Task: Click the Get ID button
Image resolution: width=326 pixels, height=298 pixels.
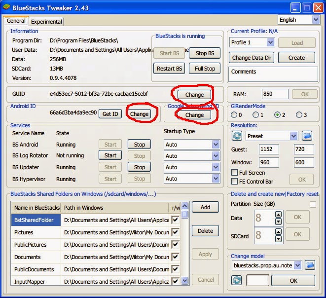Action: tap(110, 114)
